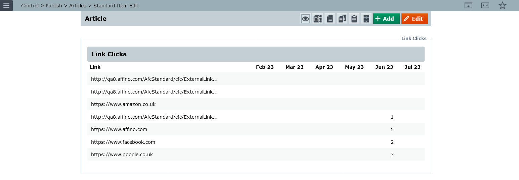
Task: Open the hamburger main menu
Action: tap(6, 6)
